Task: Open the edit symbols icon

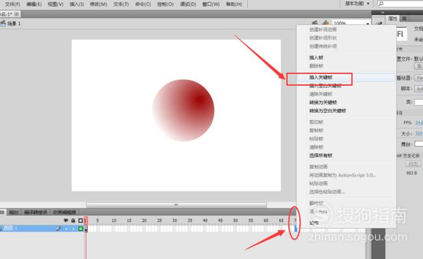Action: pos(325,23)
